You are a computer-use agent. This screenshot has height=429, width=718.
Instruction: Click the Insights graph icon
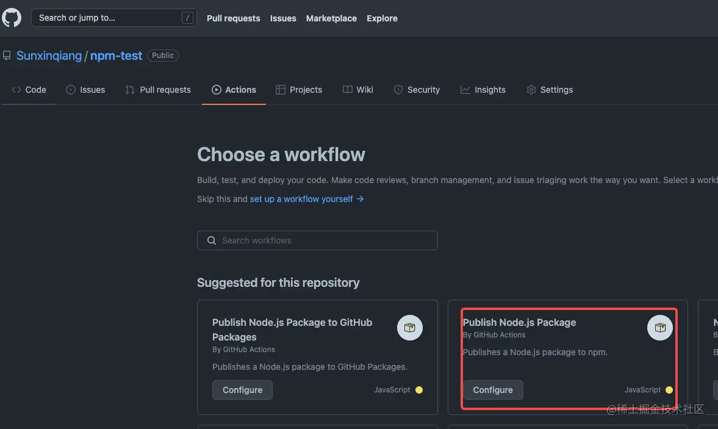pyautogui.click(x=465, y=90)
